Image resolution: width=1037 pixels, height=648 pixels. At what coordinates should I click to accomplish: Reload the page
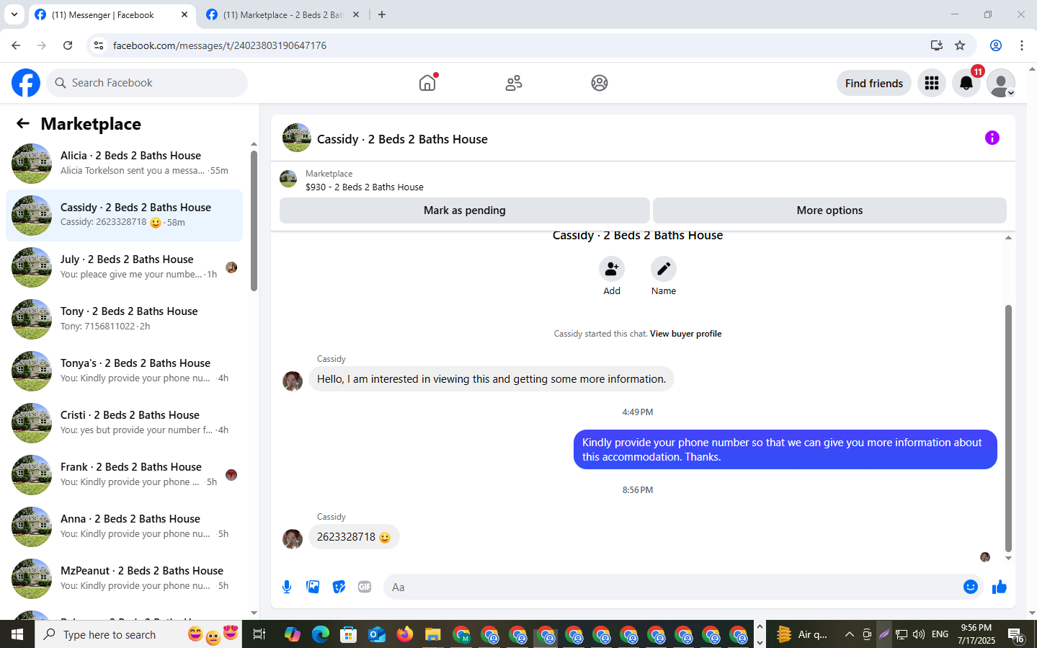coord(68,45)
